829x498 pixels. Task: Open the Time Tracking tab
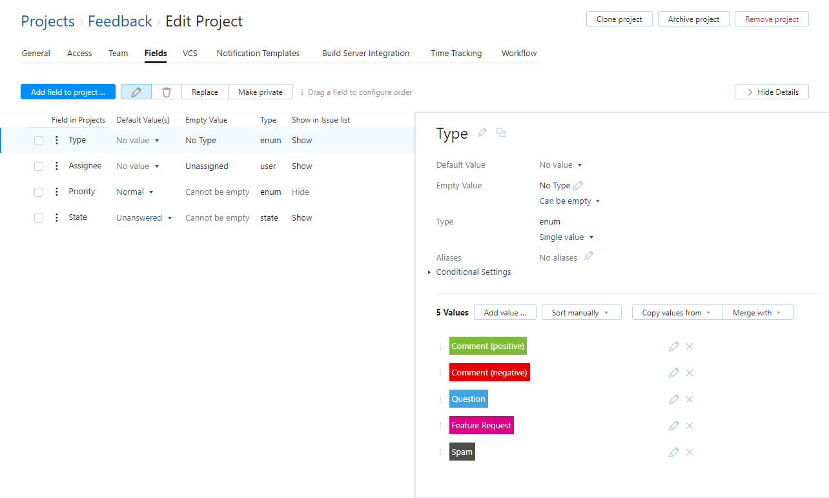pyautogui.click(x=456, y=54)
